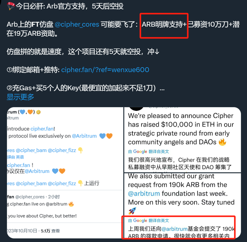Open the $100,000 raise announcement image
The image size is (247, 242).
[182, 140]
